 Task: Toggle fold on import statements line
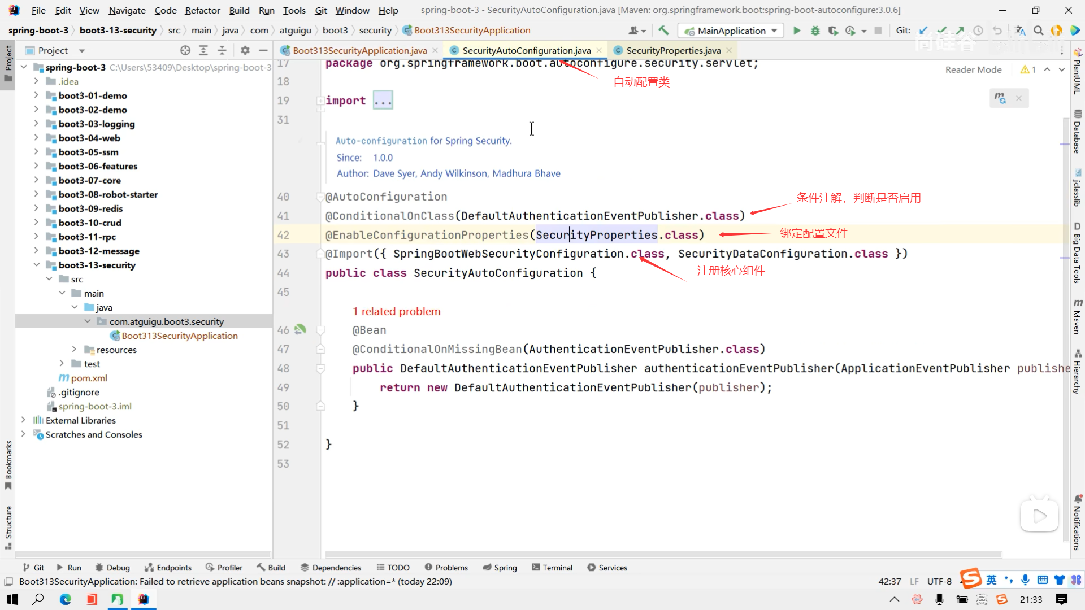coord(320,101)
